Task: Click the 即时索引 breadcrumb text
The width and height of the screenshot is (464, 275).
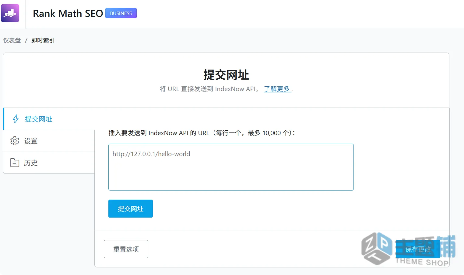Action: [43, 40]
